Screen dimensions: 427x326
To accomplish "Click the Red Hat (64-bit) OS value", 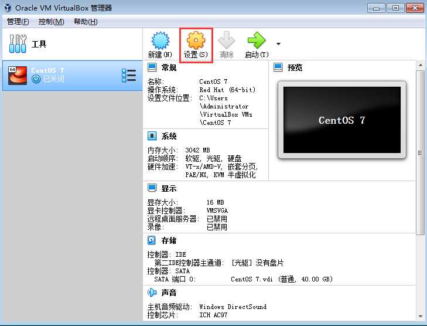I will click(227, 90).
